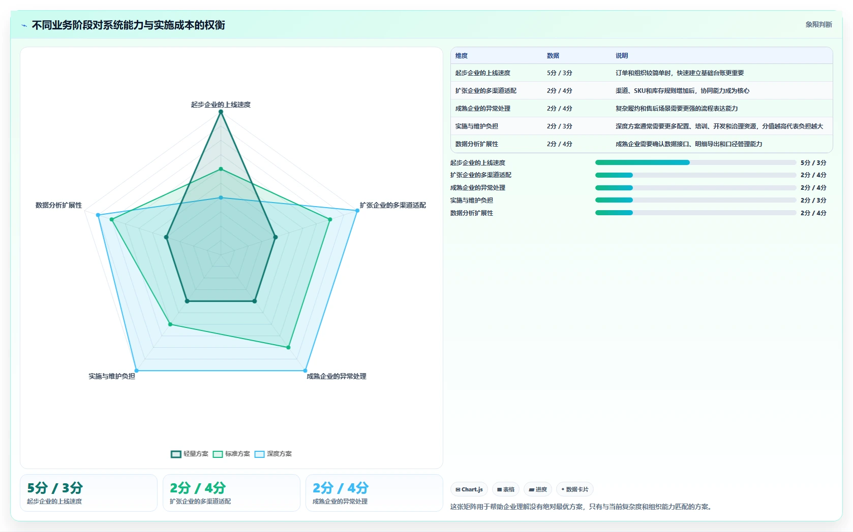Screen dimensions: 853x532
Task: Click the 成熟企业的异常处理 progress bar
Action: 695,188
